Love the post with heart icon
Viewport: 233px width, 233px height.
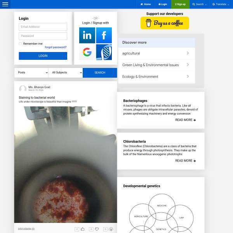[97, 229]
